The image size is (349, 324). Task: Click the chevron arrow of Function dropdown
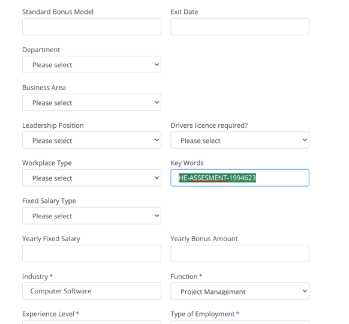click(305, 291)
